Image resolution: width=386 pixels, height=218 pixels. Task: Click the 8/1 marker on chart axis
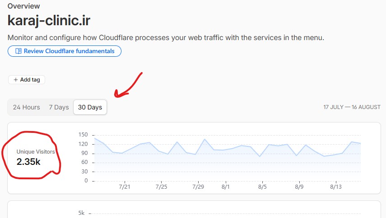[225, 187]
